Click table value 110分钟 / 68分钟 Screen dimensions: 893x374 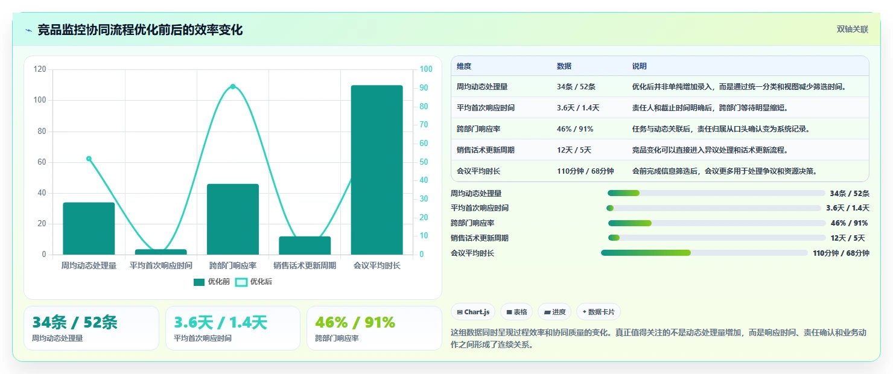pos(585,171)
